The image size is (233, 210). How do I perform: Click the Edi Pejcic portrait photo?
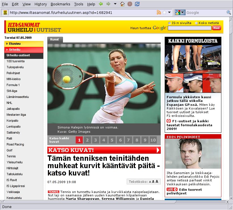click(193, 154)
